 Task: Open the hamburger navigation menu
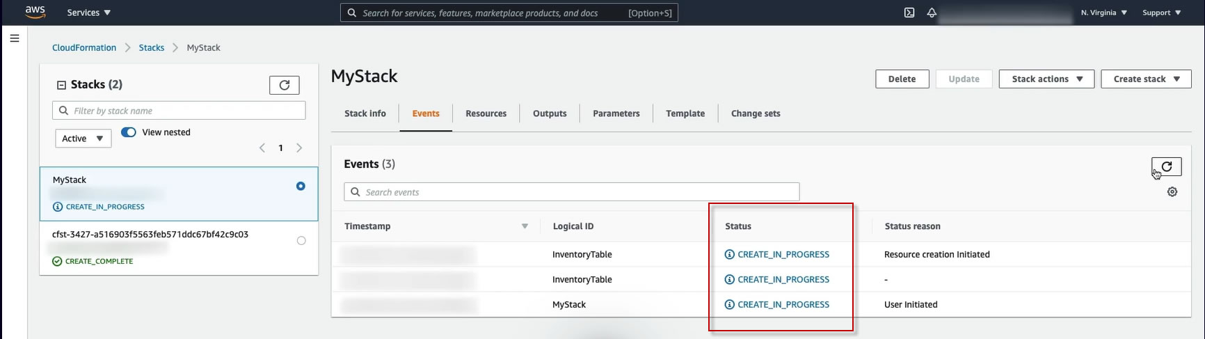tap(14, 38)
